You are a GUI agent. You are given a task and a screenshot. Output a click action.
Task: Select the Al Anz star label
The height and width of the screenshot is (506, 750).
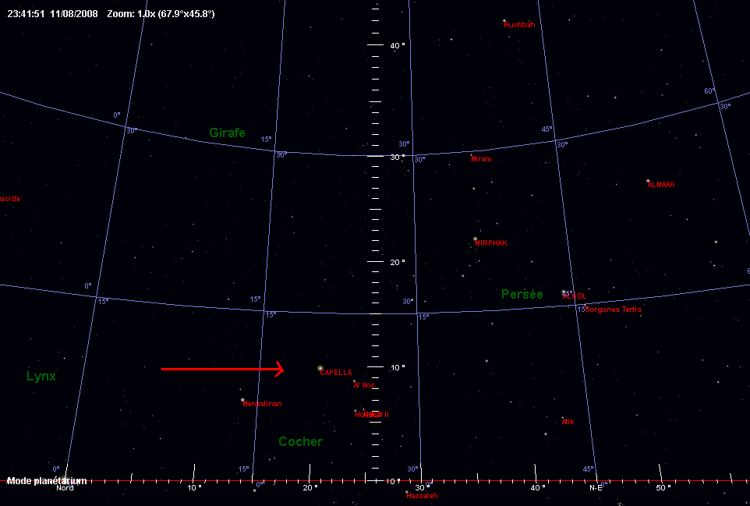point(364,385)
